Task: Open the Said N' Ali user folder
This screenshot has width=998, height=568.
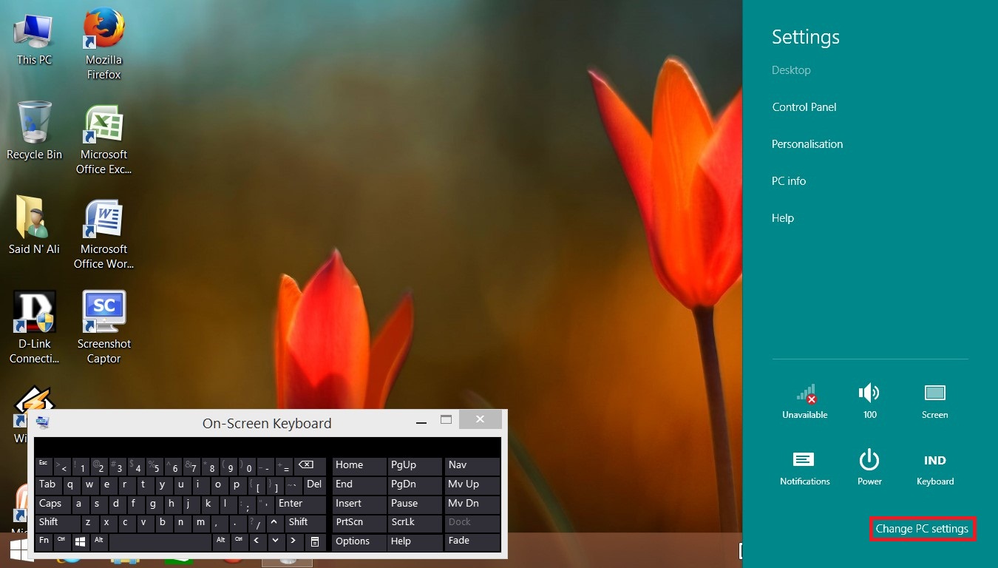Action: [x=33, y=218]
